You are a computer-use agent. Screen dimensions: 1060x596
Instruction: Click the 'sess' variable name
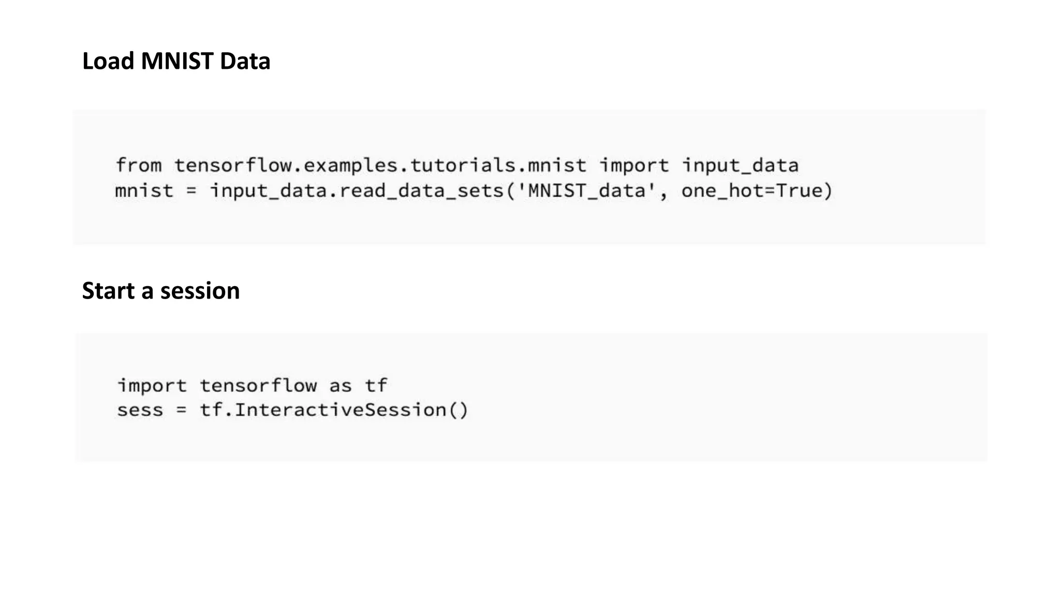tap(140, 410)
